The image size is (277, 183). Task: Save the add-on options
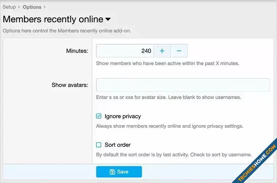tap(119, 172)
